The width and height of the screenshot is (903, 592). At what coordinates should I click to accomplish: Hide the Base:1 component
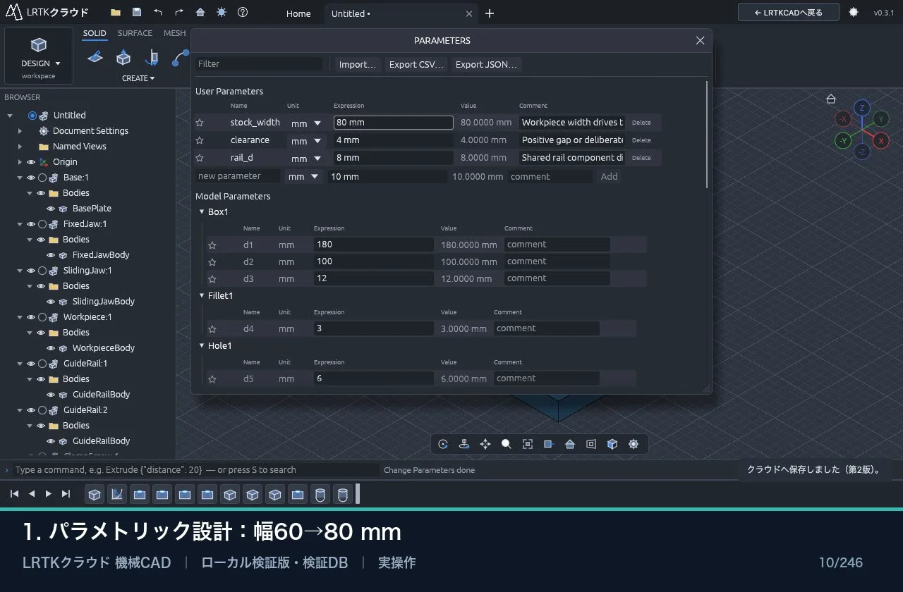point(31,178)
